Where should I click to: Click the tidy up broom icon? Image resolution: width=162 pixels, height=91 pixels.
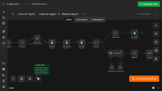pyautogui.click(x=38, y=79)
